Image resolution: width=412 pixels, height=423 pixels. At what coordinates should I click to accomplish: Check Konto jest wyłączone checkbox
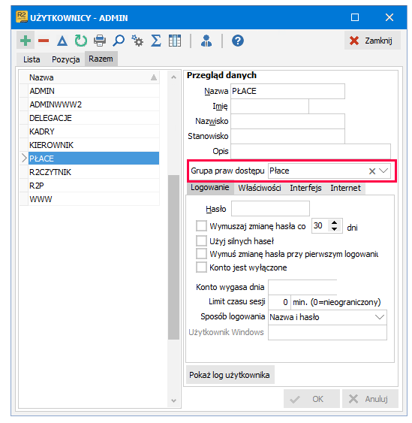point(201,267)
